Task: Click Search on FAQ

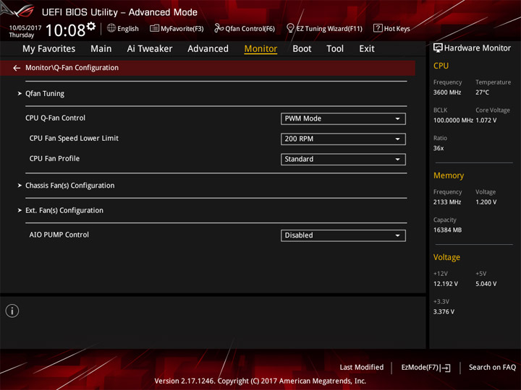Action: click(x=492, y=368)
